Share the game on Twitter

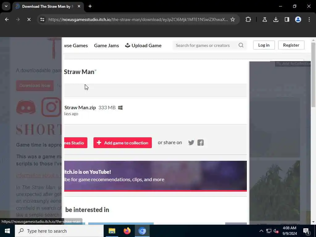pos(191,143)
